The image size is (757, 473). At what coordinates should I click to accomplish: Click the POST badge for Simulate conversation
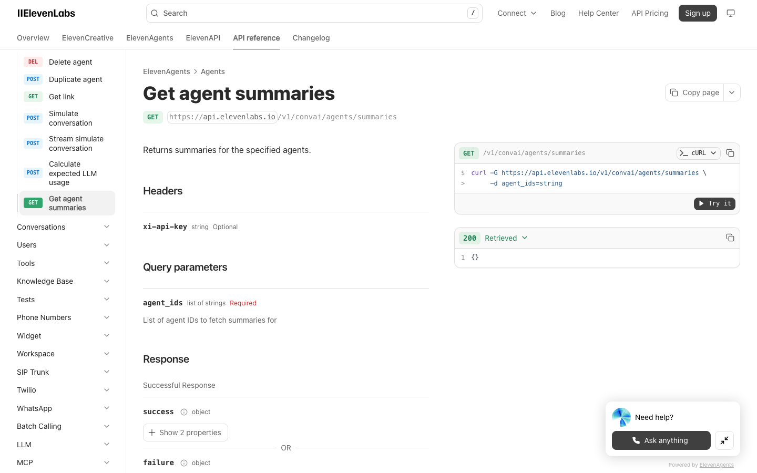pyautogui.click(x=33, y=118)
